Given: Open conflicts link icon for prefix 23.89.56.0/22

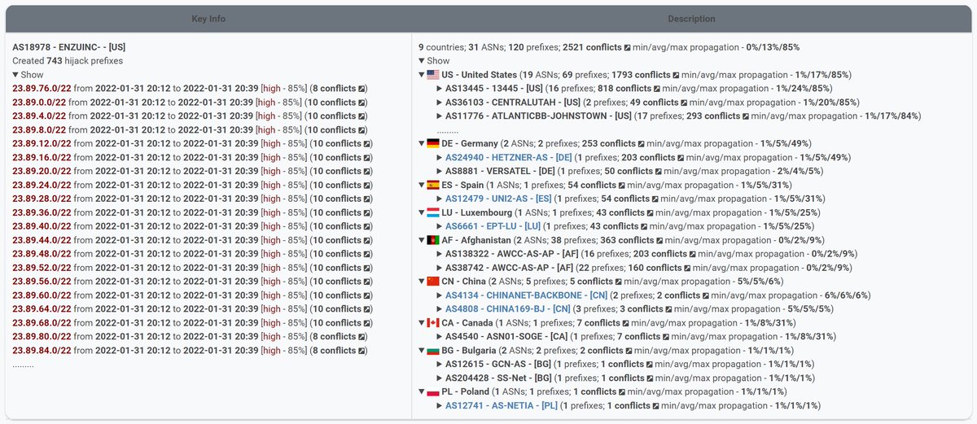Looking at the screenshot, I should pos(367,282).
